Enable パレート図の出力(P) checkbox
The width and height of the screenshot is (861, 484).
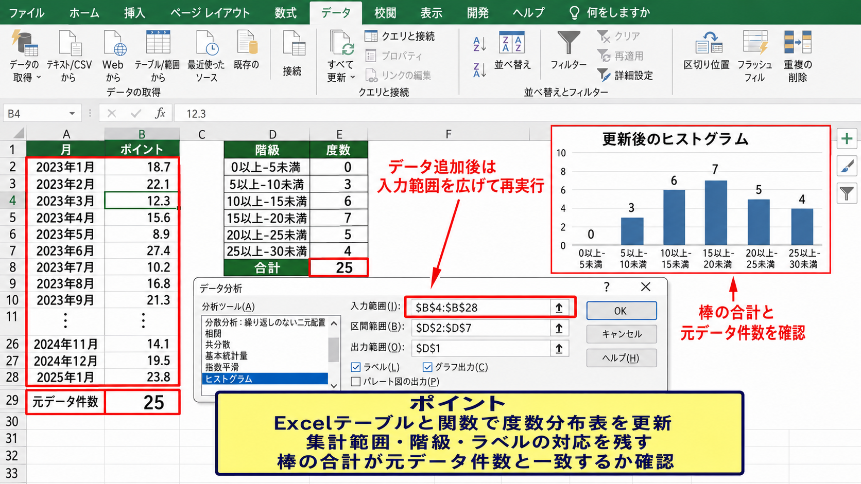(x=355, y=382)
